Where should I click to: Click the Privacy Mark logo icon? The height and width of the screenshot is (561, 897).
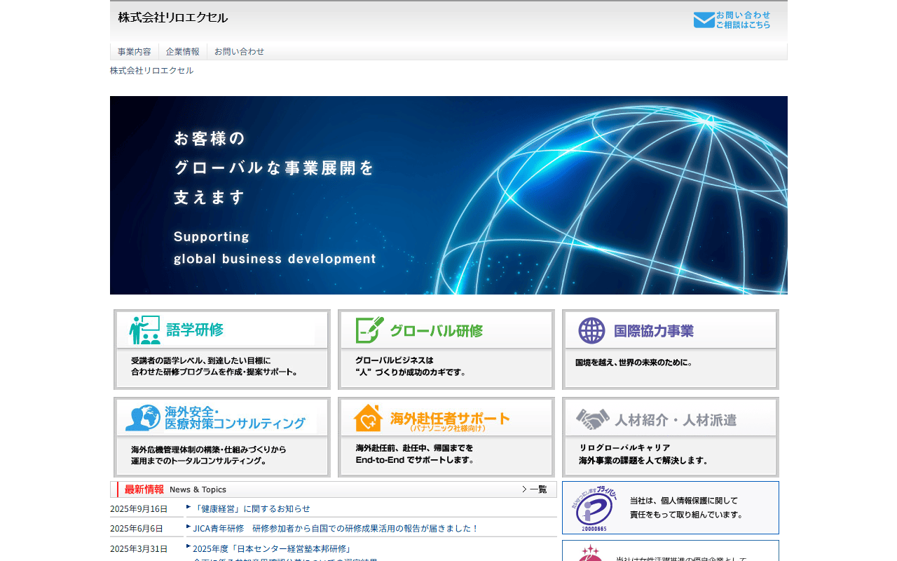(x=596, y=507)
